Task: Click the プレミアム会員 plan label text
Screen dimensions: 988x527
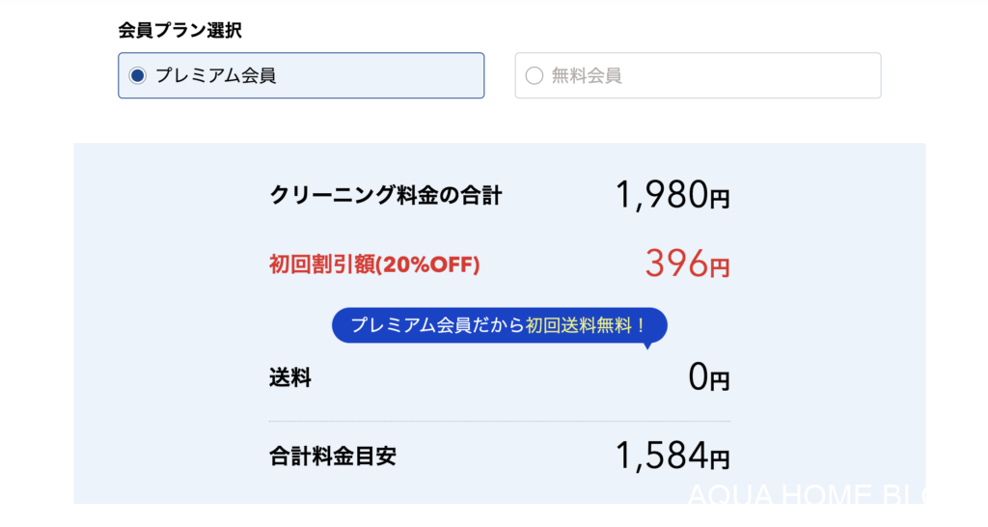Action: click(215, 75)
